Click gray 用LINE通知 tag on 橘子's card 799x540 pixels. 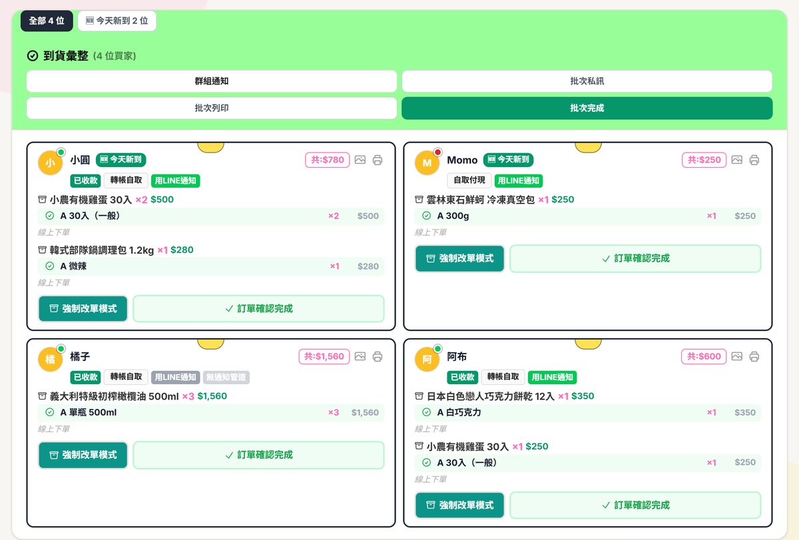coord(176,377)
